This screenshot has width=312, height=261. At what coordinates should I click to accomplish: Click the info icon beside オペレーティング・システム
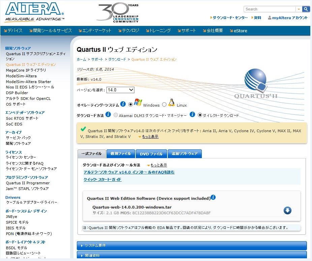pyautogui.click(x=123, y=104)
